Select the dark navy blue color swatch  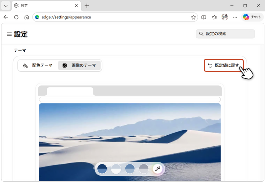tap(102, 169)
